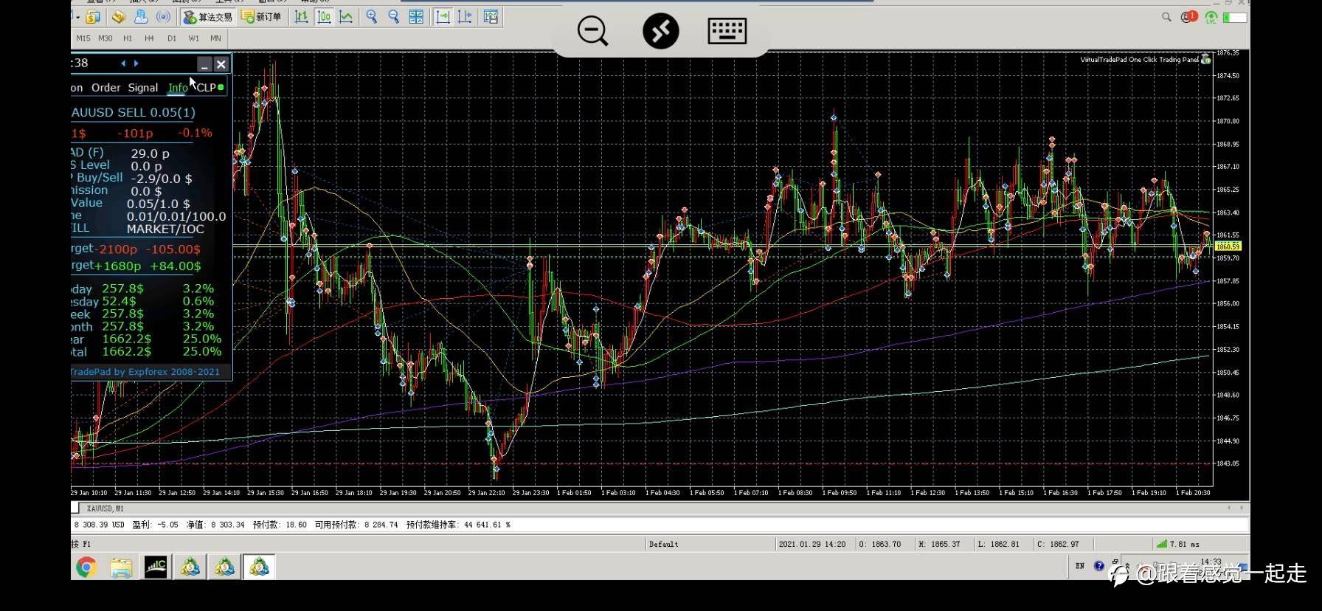Zoom out the chart with magnifier minus
1322x611 pixels.
click(x=394, y=17)
